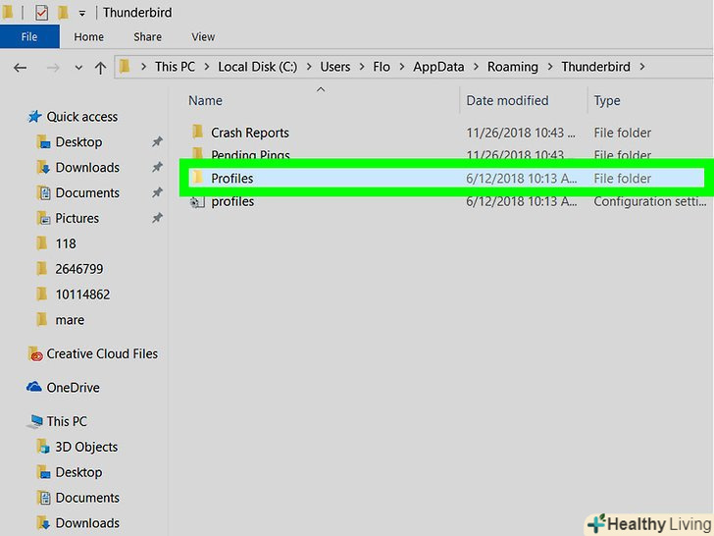The height and width of the screenshot is (536, 714).
Task: Open Desktop under This PC
Action: click(x=78, y=472)
